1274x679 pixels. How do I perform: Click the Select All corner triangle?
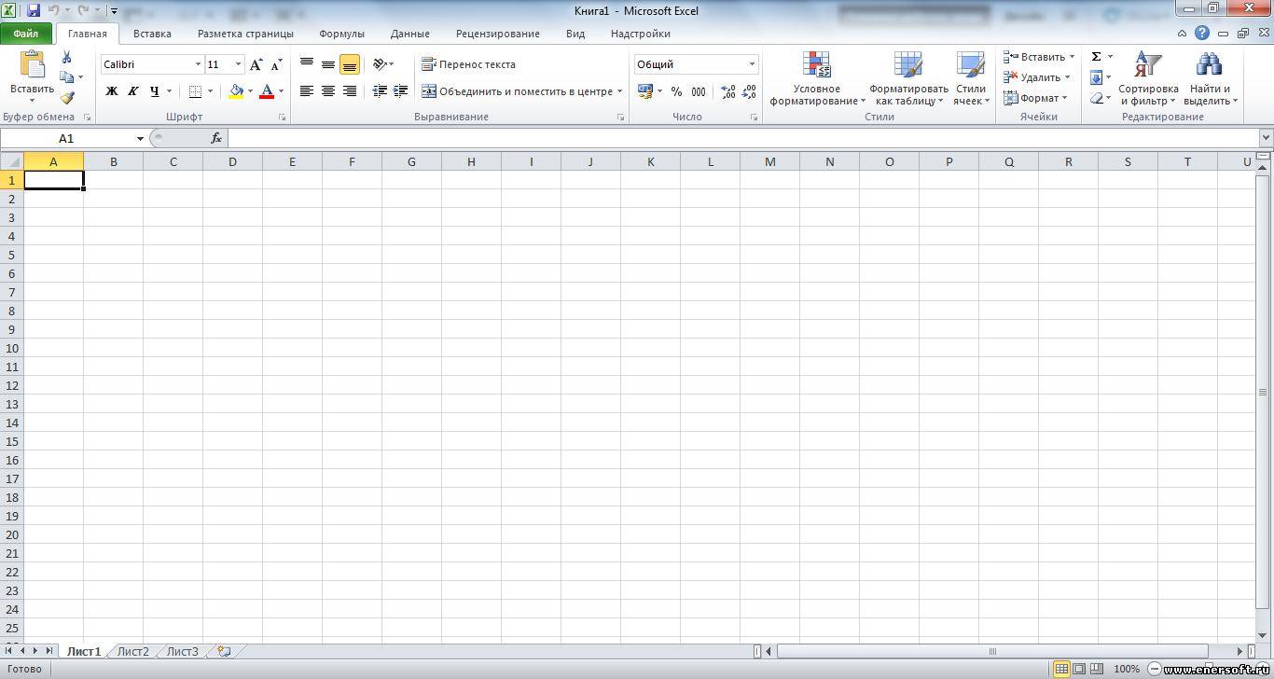coord(12,161)
